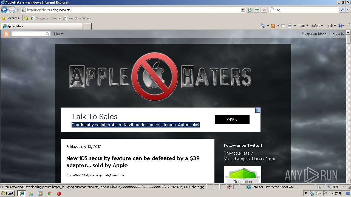Image resolution: width=351 pixels, height=197 pixels.
Task: Submit Blogger navbar search magnifier
Action: (48, 34)
